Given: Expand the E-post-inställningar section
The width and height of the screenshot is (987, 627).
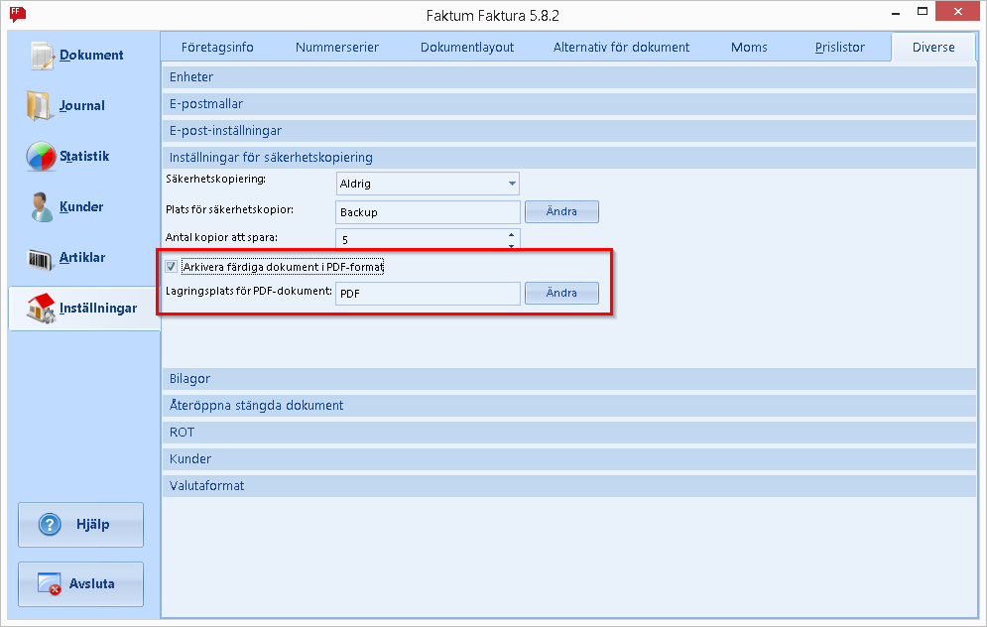Looking at the screenshot, I should click(569, 130).
